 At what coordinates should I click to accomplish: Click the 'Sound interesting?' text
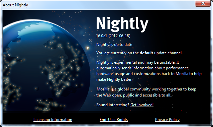113,105
